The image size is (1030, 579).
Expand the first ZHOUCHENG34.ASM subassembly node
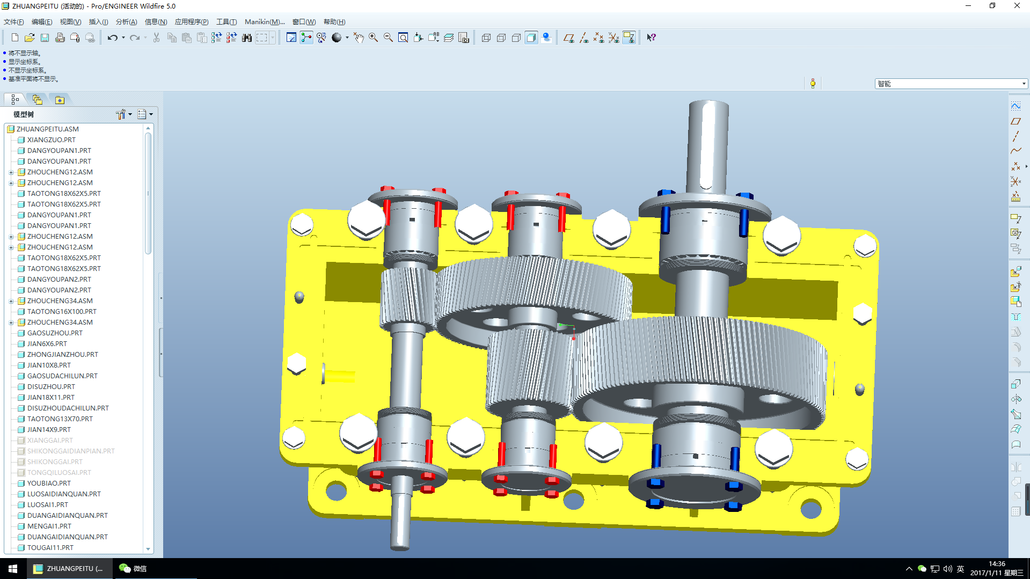(11, 301)
